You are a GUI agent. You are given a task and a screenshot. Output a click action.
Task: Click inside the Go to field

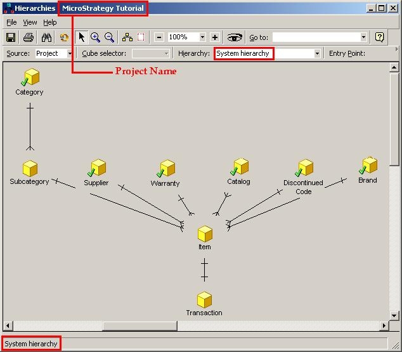click(x=316, y=37)
